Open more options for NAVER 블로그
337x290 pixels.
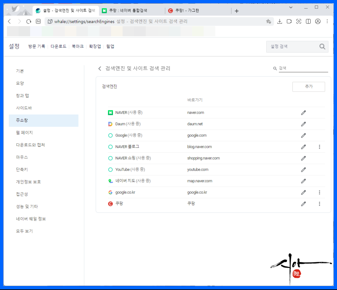point(319,147)
